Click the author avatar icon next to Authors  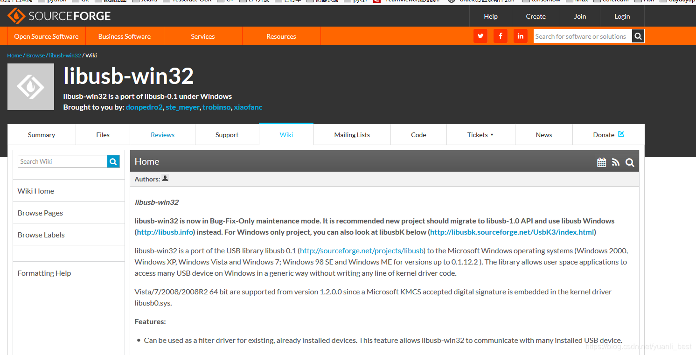pos(165,178)
